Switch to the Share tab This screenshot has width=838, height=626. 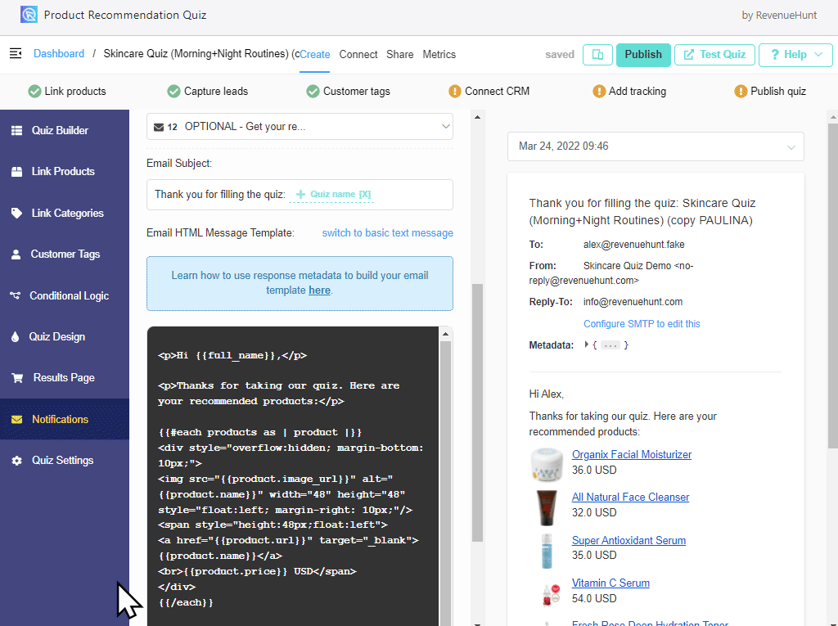point(399,55)
